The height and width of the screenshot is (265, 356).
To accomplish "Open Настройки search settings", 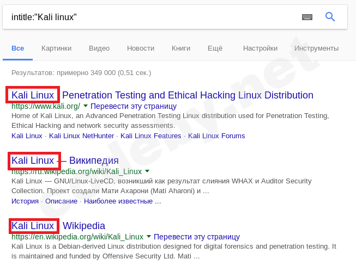I will click(x=260, y=48).
